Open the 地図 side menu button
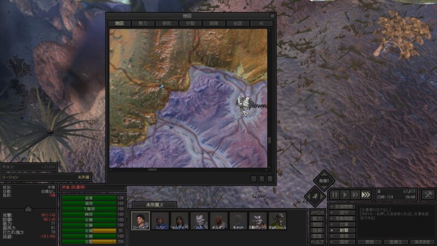Viewport: 437px width, 246px height. click(317, 225)
